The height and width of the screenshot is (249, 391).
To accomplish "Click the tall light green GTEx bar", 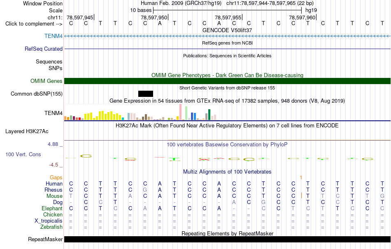I will 186,113.
